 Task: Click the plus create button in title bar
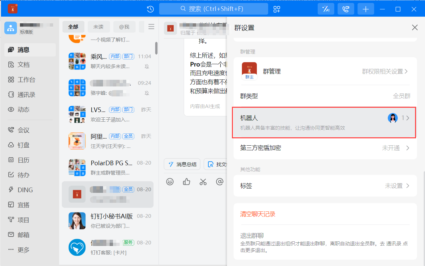[x=366, y=9]
